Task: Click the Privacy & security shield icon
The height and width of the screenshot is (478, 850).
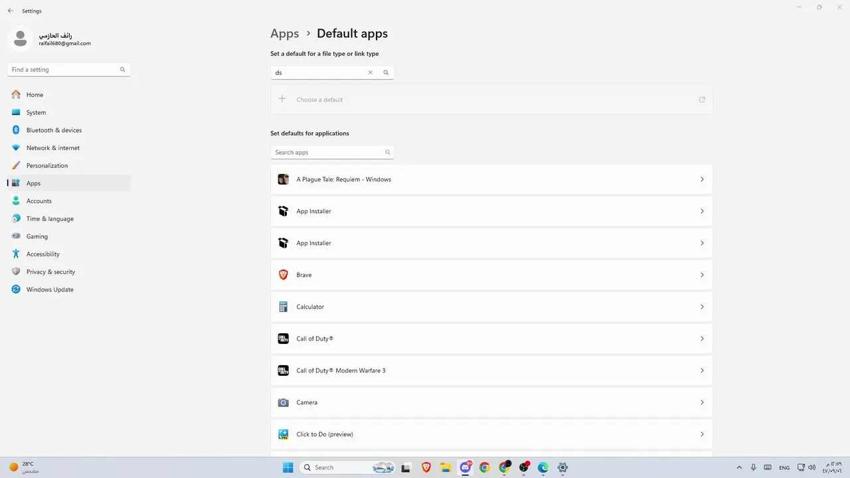Action: coord(16,272)
